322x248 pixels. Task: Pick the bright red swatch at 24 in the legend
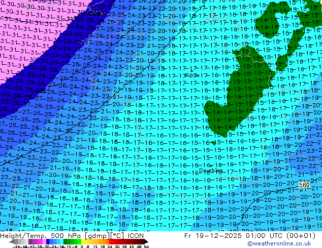(x=111, y=242)
